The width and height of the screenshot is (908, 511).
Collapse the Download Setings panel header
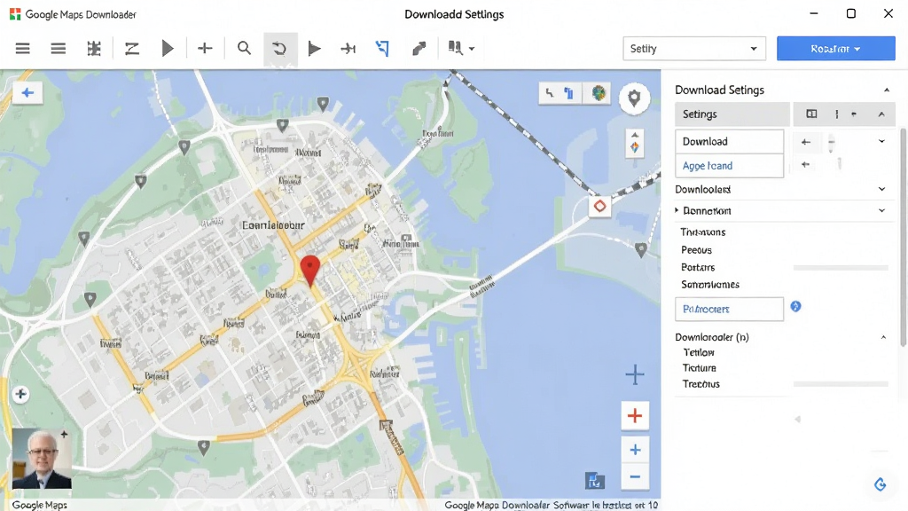tap(886, 90)
